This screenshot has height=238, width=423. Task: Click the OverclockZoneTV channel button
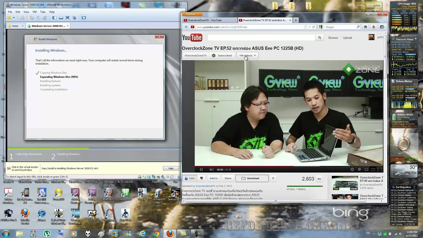click(195, 56)
